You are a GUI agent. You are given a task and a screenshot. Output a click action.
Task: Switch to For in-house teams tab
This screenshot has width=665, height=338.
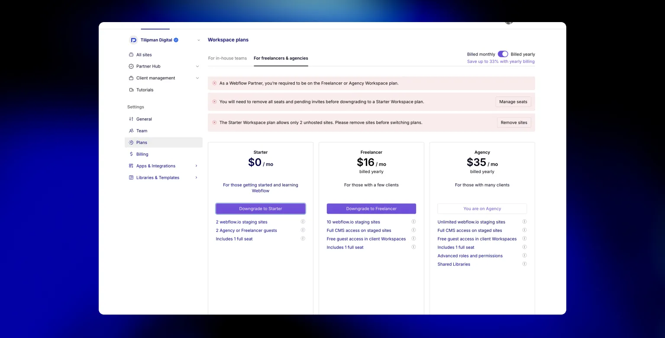[x=227, y=58]
